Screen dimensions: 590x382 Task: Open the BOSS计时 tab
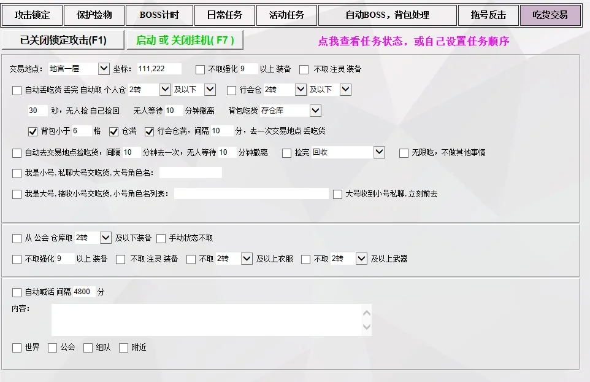point(159,15)
